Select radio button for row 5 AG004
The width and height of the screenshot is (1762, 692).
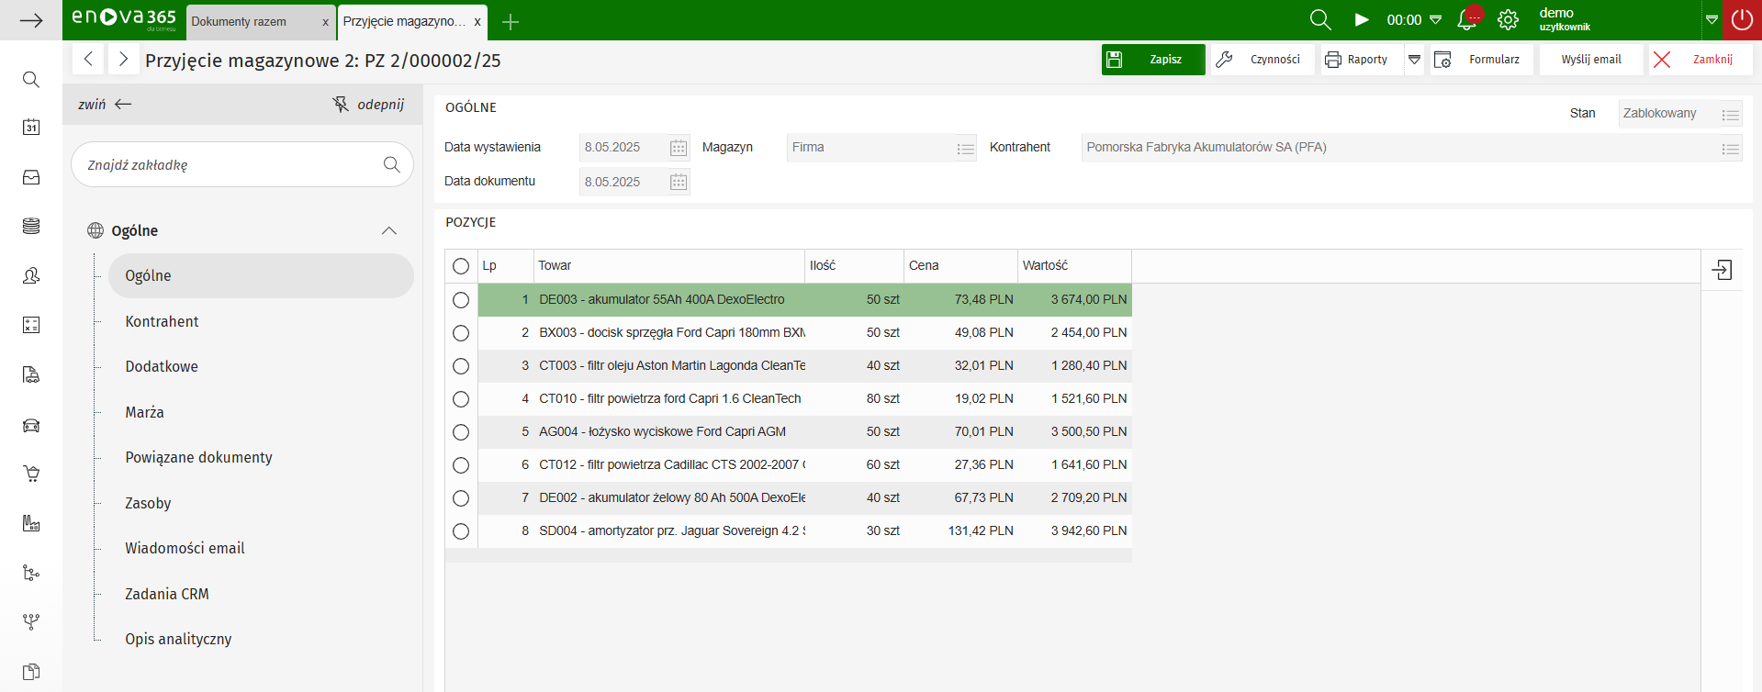pyautogui.click(x=461, y=432)
